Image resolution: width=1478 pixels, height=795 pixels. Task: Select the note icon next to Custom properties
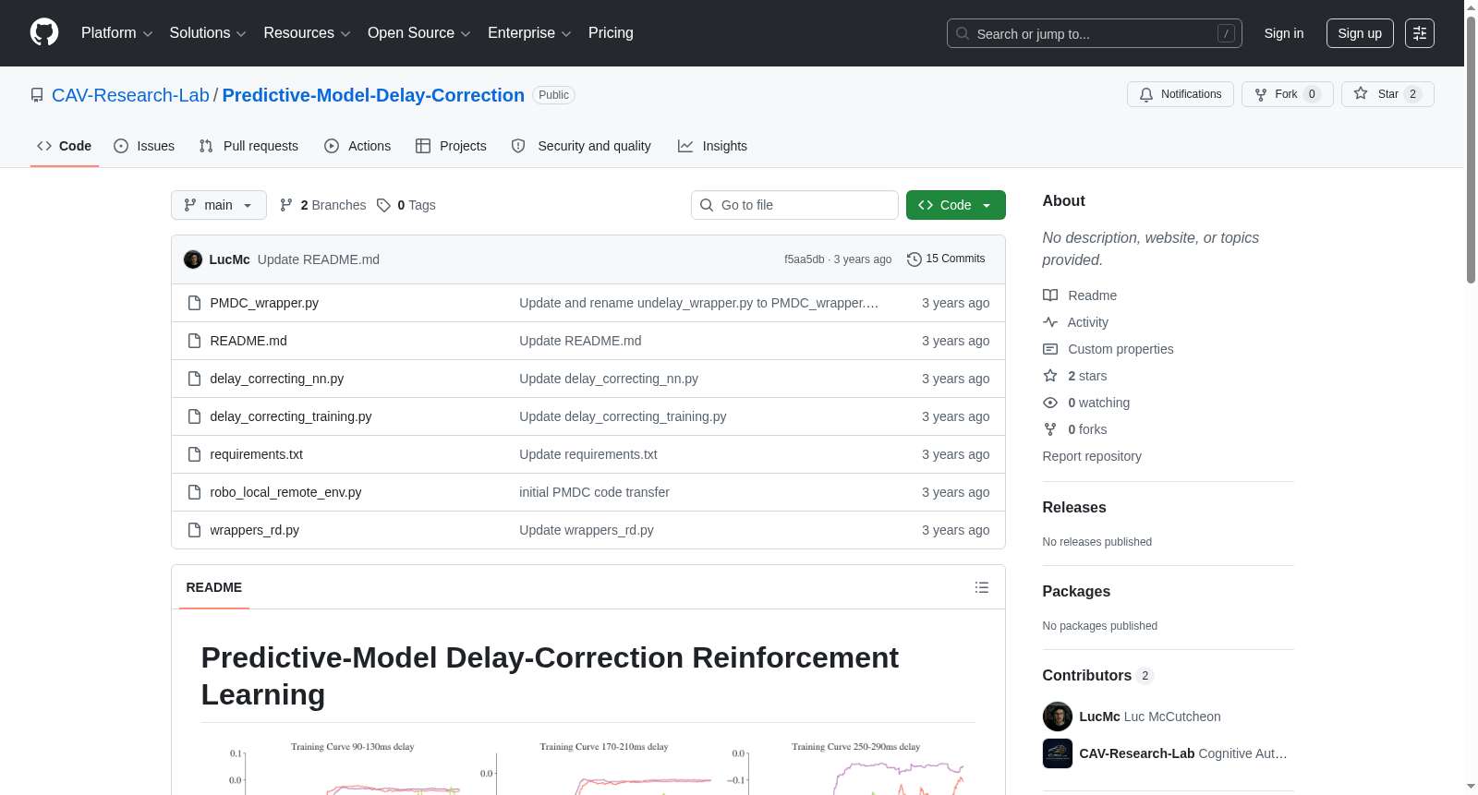click(1050, 349)
